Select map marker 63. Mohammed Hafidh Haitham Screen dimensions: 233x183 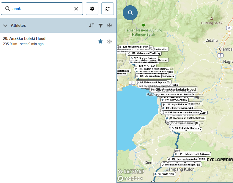[185, 118]
